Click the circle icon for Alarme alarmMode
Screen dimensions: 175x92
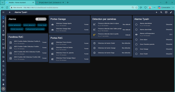coord(136,25)
